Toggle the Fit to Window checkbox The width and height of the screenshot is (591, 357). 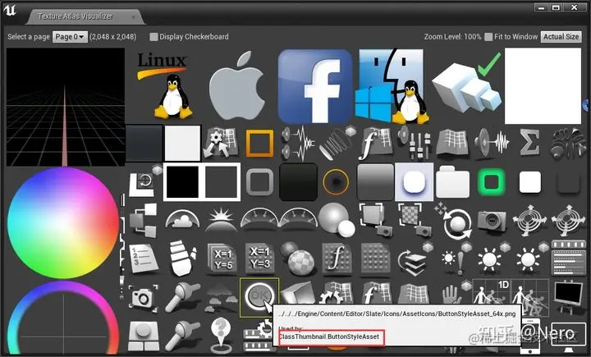point(488,37)
